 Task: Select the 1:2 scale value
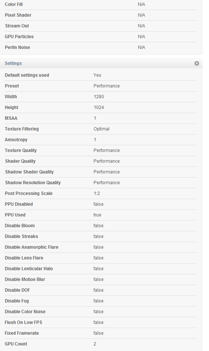(97, 193)
